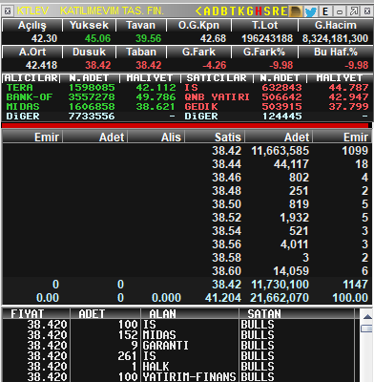Click the yellow 'B' letter in title bar

224,11
